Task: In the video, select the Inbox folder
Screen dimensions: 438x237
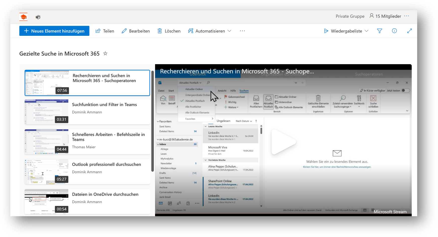Action: coord(177,144)
